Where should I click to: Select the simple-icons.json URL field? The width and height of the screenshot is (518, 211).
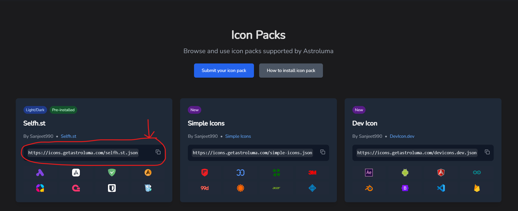point(252,153)
